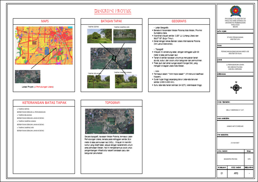Image resolution: width=258 pixels, height=182 pixels.
Task: Click the MELLY ANDRIANA lecturer name
Action: pyautogui.click(x=235, y=110)
